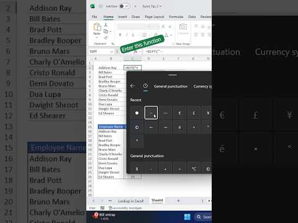Open the Formulas ribbon tab
This screenshot has width=298, height=223.
point(176,17)
